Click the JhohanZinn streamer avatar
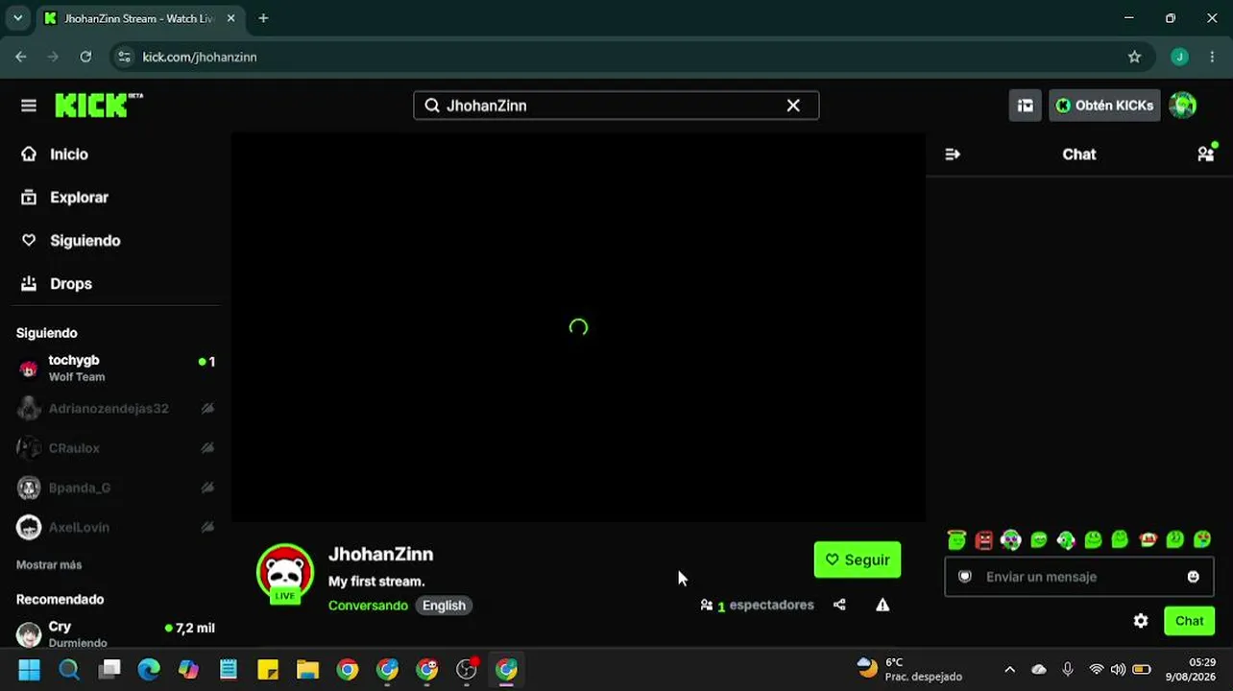Viewport: 1233px width, 691px height. click(285, 573)
